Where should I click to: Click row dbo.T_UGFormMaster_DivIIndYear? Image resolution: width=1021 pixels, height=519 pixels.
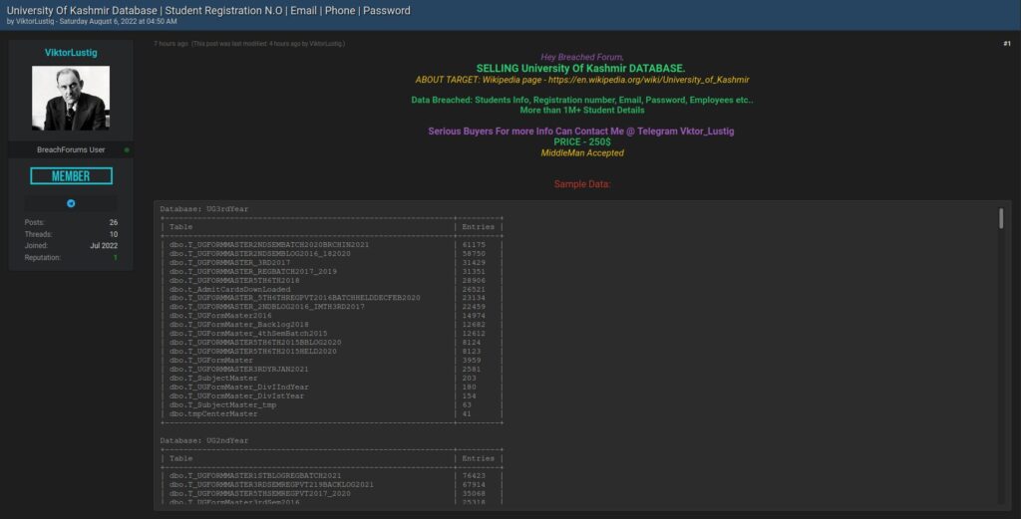[x=332, y=387]
